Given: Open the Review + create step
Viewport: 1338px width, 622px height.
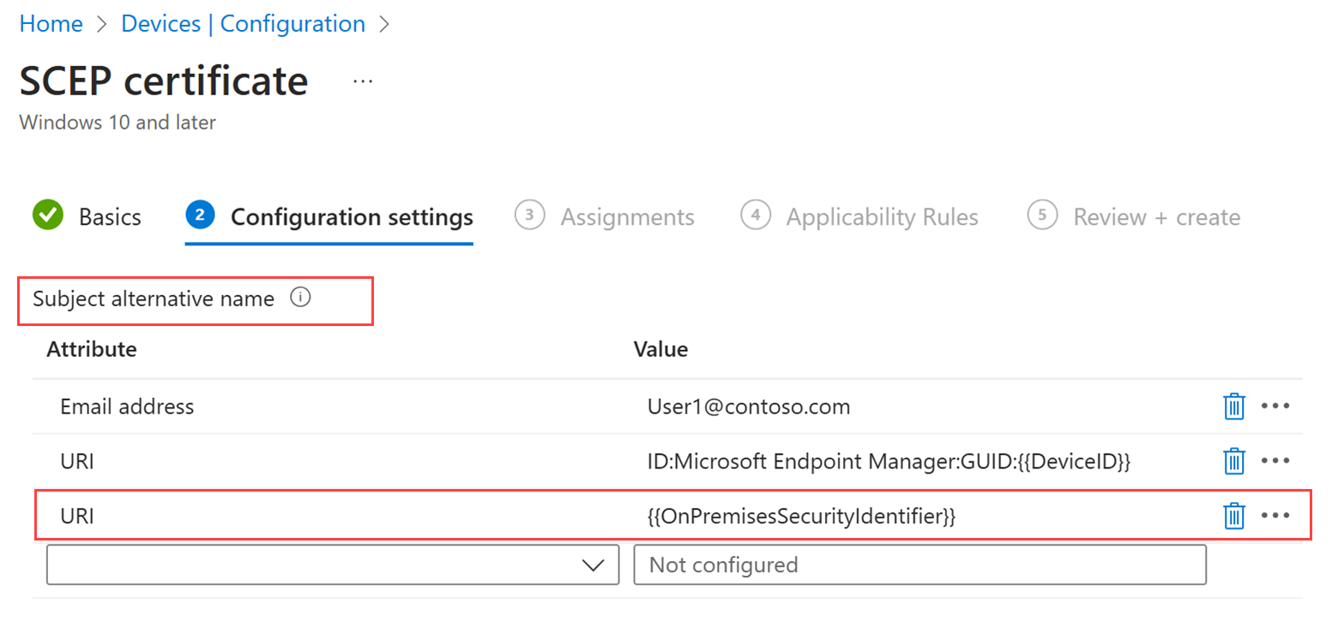Looking at the screenshot, I should pyautogui.click(x=1156, y=216).
